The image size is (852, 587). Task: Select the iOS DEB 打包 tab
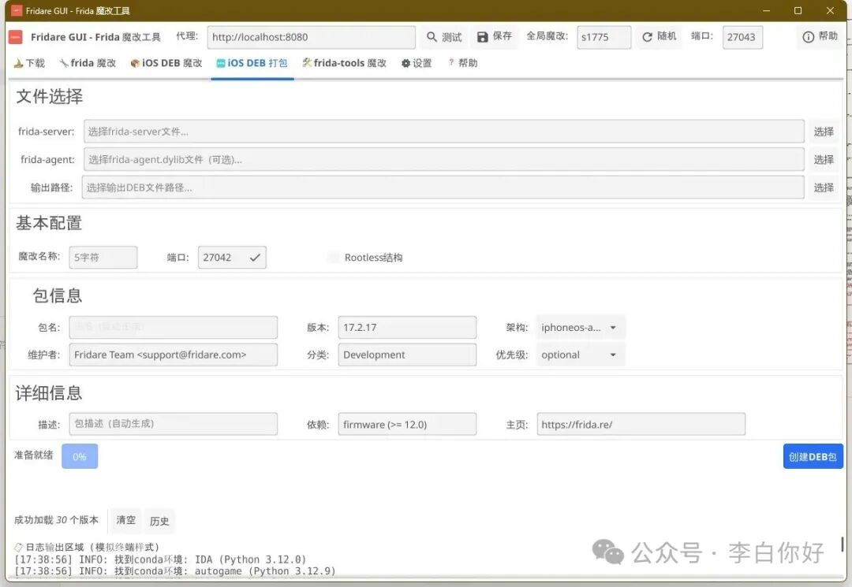252,63
